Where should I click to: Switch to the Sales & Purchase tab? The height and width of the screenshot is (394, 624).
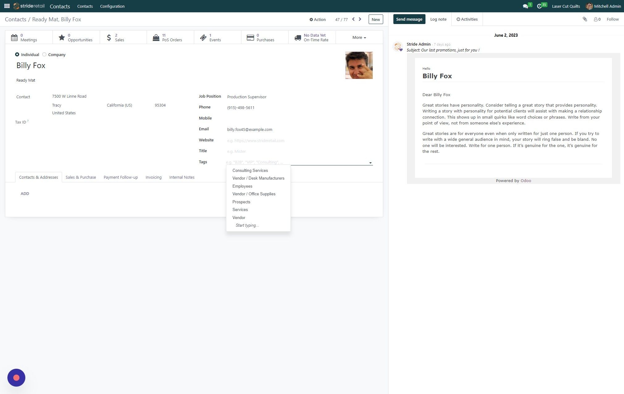[81, 177]
